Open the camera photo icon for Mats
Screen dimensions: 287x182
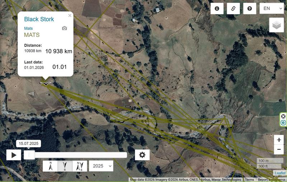65,28
